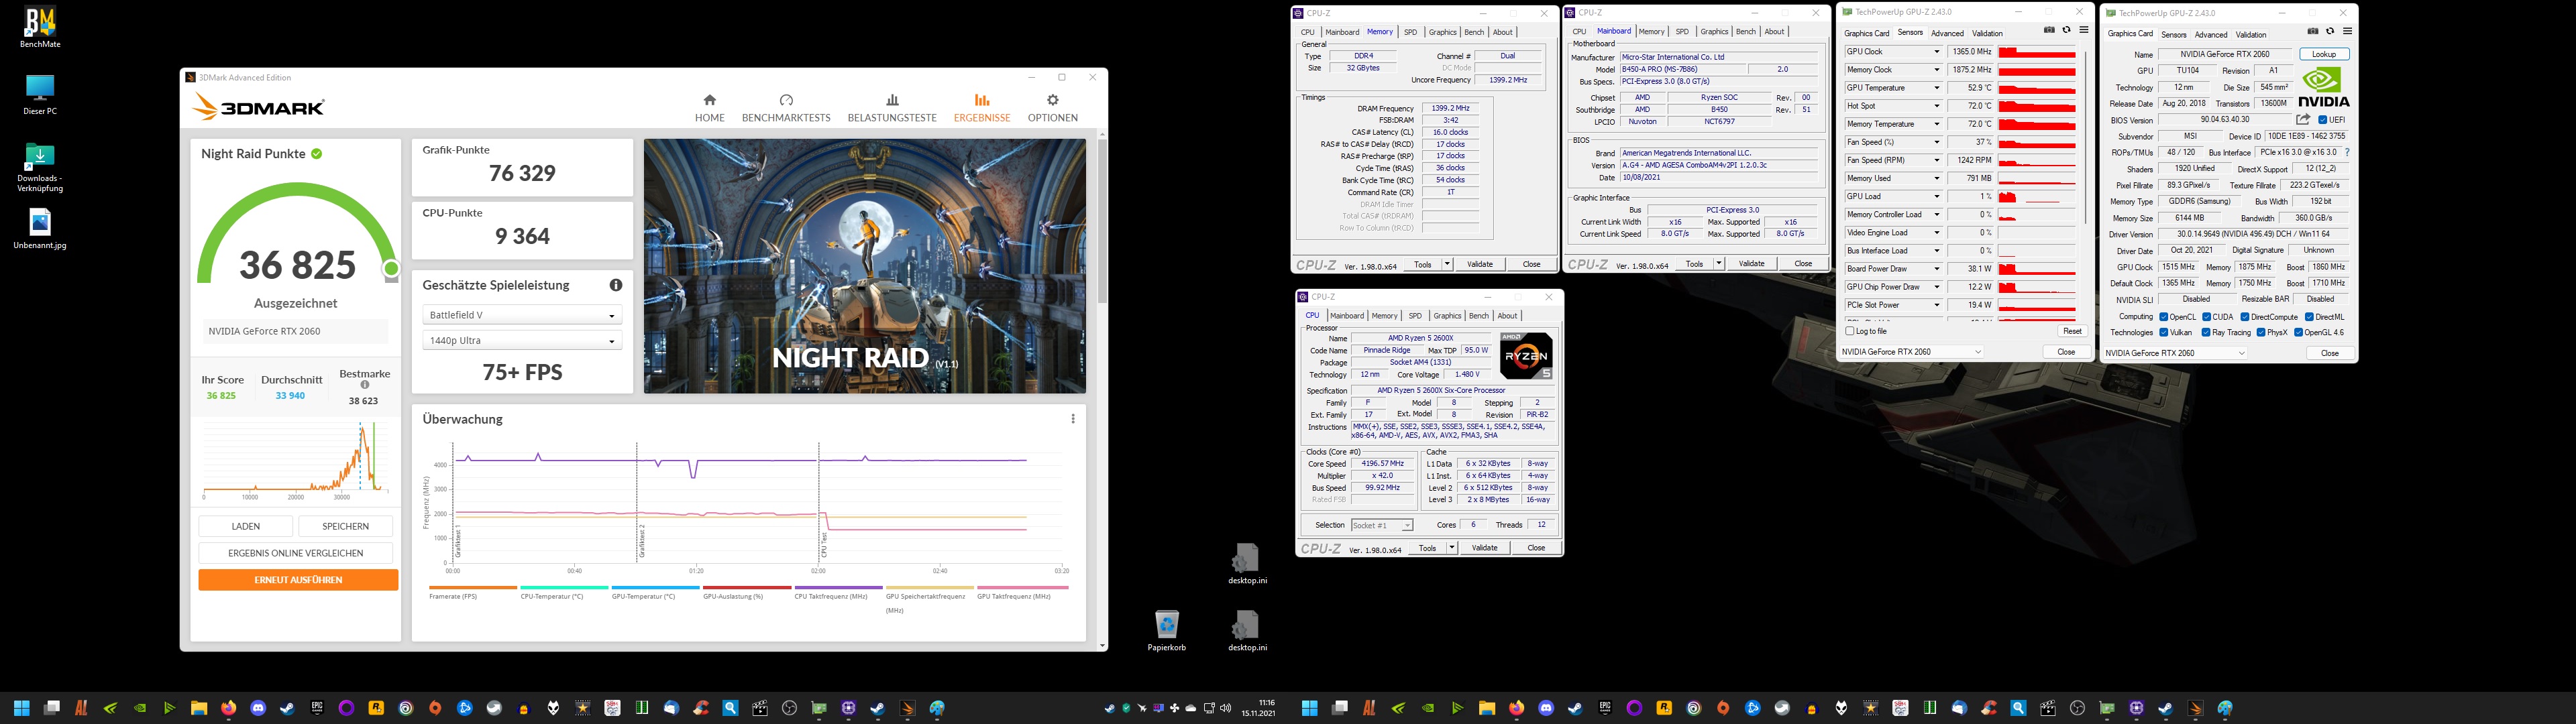
Task: Open the Socket #1 selection dropdown in CPU-Z
Action: (1382, 525)
